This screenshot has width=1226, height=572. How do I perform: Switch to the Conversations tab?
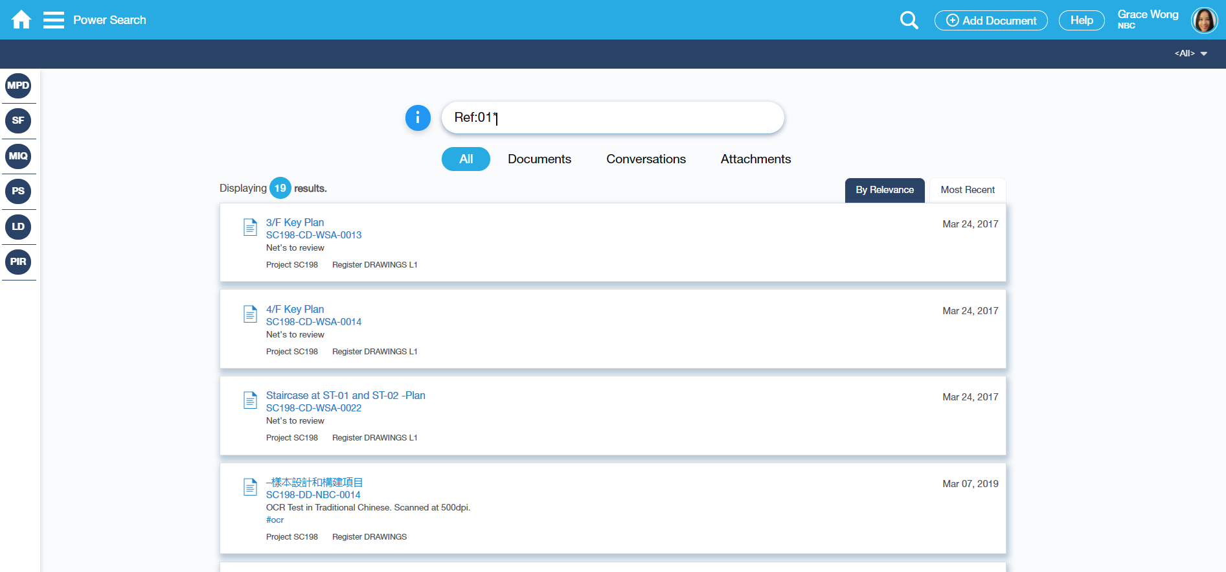coord(646,159)
